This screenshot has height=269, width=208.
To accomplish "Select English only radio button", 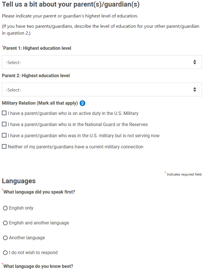I will pos(5,208).
